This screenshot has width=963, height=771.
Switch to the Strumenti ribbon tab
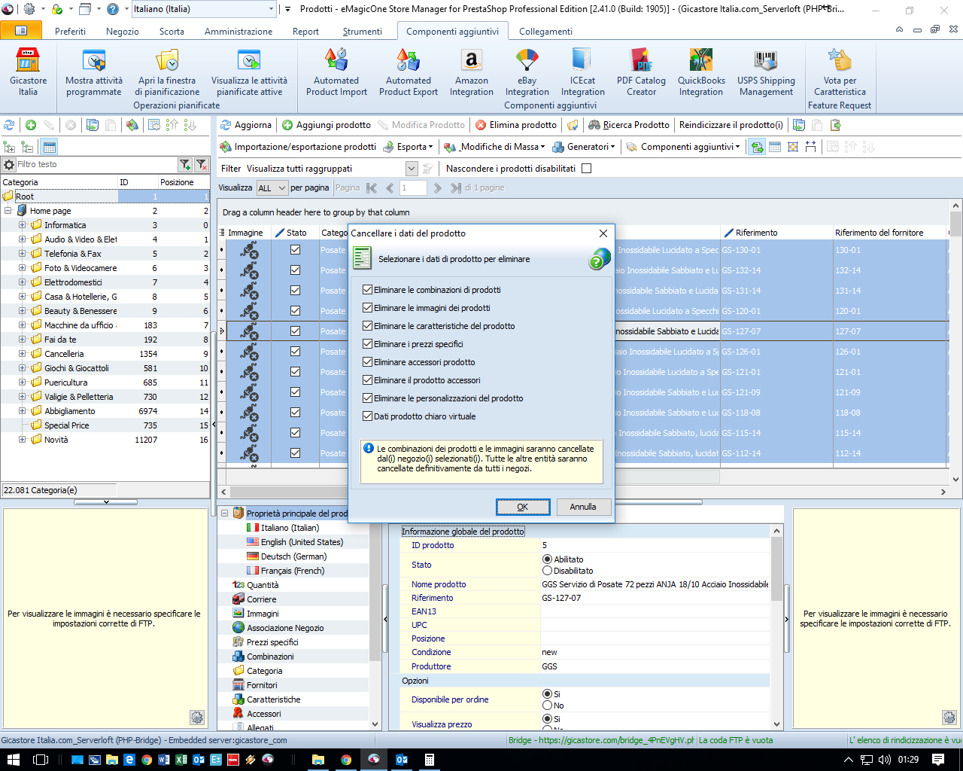[x=362, y=32]
